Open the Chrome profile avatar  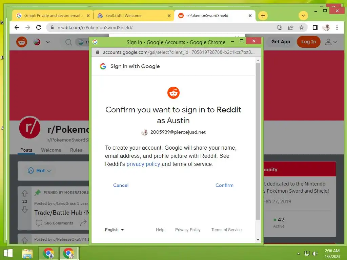pos(326,27)
